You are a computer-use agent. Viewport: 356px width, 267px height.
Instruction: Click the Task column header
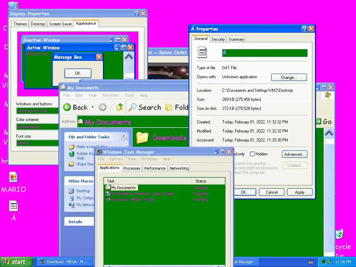(148, 181)
